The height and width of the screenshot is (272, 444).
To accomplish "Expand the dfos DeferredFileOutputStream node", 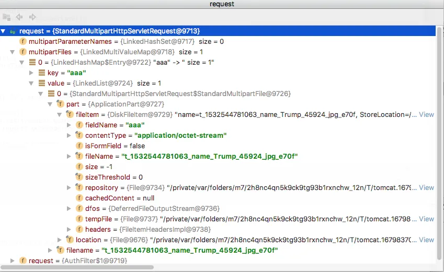I will (69, 209).
